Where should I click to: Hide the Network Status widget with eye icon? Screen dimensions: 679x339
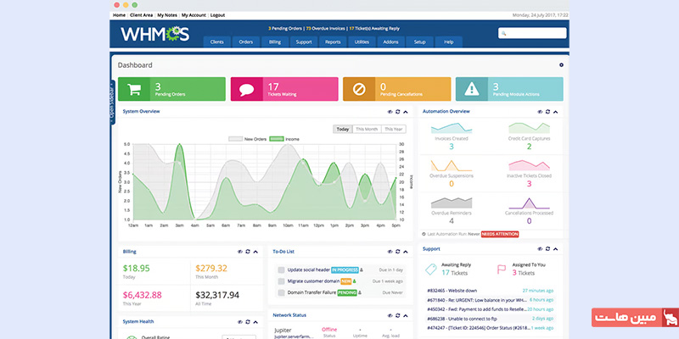click(390, 315)
